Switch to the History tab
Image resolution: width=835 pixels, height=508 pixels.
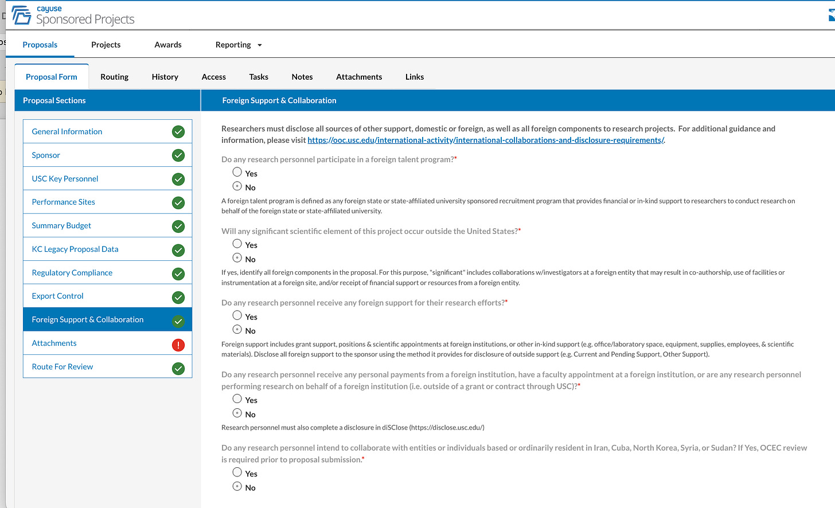(x=165, y=77)
